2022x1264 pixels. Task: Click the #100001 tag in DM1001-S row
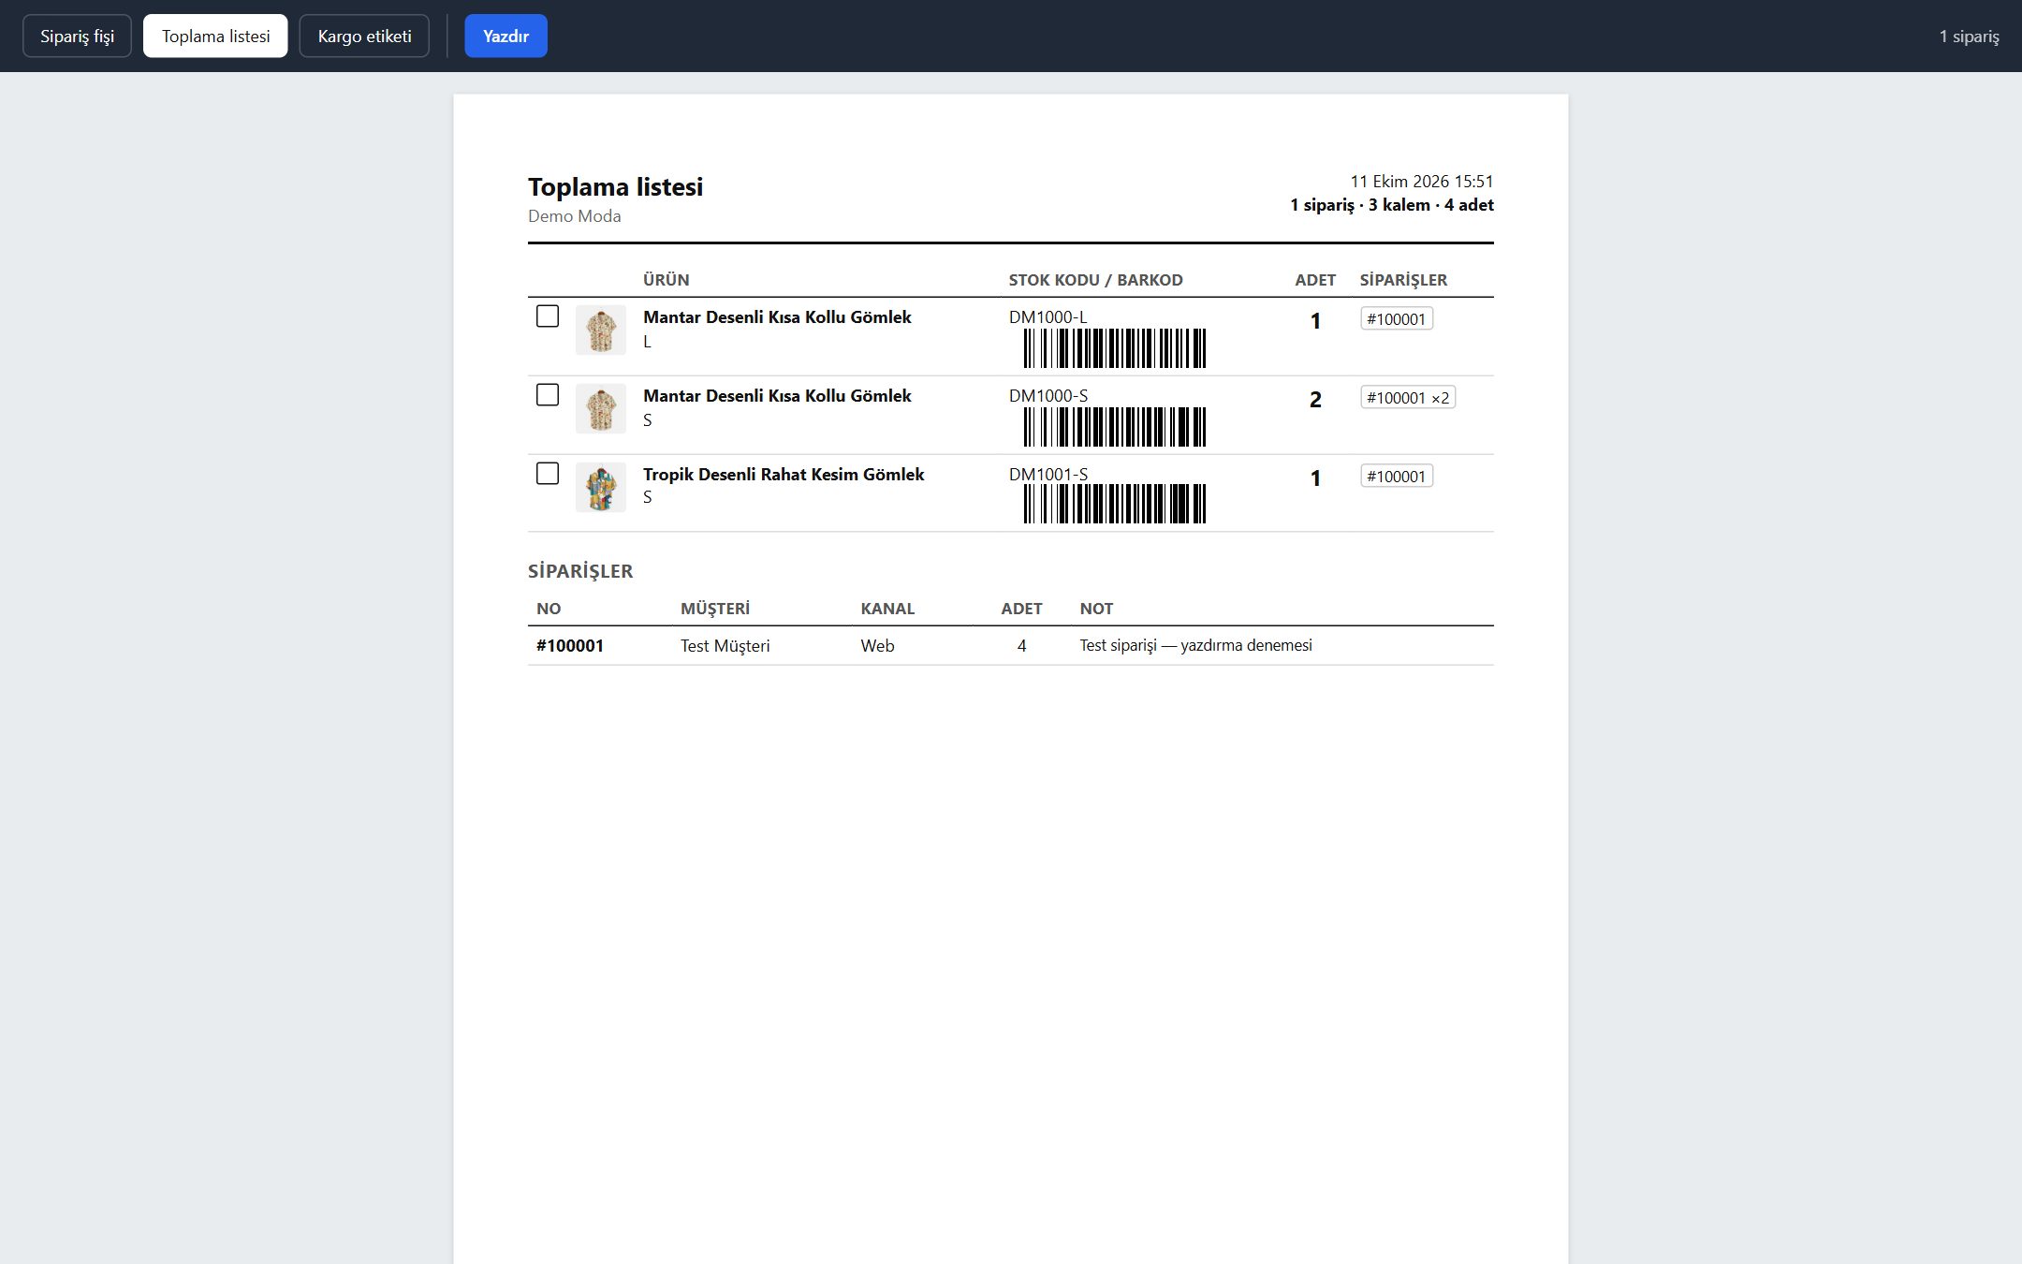[x=1397, y=477]
